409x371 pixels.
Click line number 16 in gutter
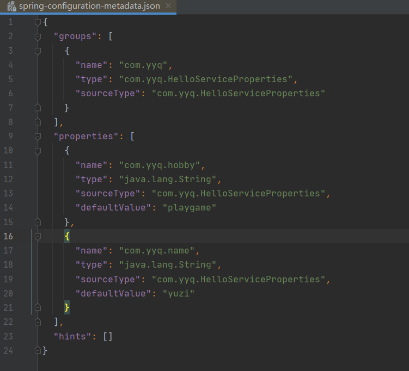(x=8, y=236)
